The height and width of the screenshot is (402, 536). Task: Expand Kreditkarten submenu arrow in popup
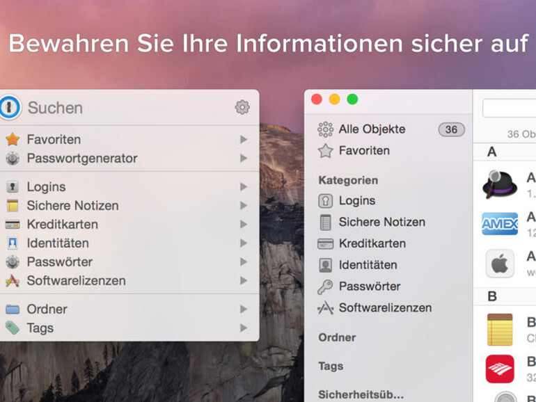244,225
